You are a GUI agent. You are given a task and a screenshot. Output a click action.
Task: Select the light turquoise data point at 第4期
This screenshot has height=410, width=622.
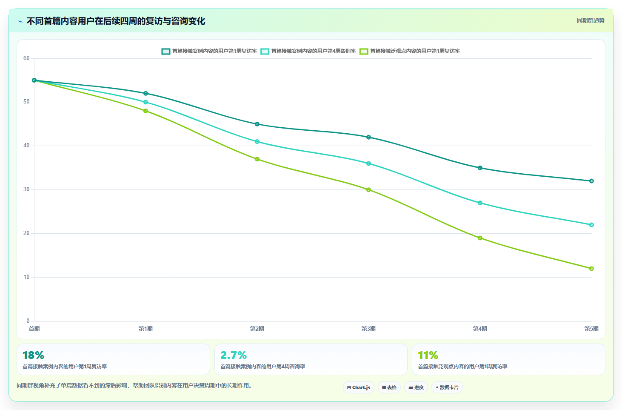(480, 203)
